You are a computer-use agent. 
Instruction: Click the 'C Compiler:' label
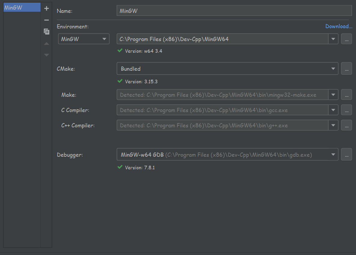(75, 110)
